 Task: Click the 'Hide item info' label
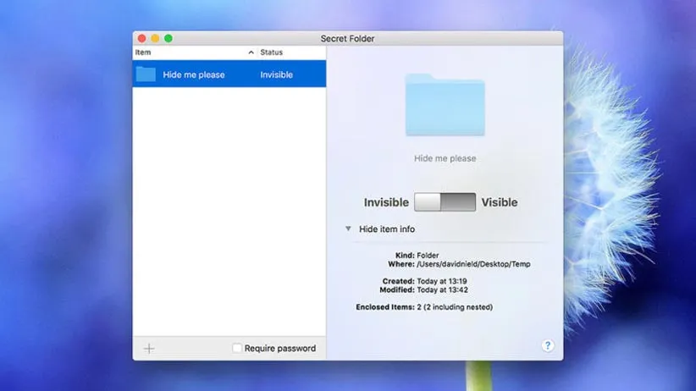[x=387, y=229]
